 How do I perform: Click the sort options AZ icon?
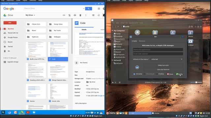tap(99, 15)
